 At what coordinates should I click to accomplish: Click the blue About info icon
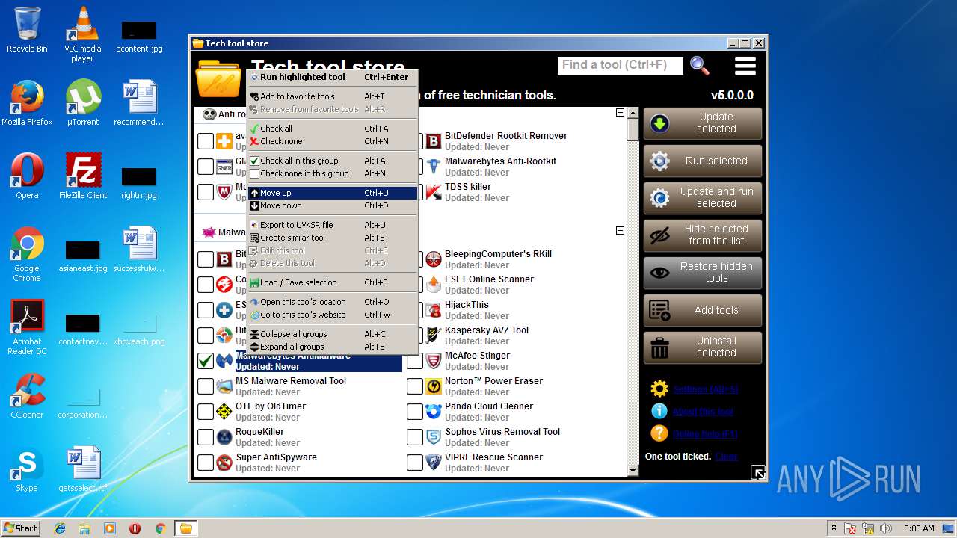click(659, 411)
